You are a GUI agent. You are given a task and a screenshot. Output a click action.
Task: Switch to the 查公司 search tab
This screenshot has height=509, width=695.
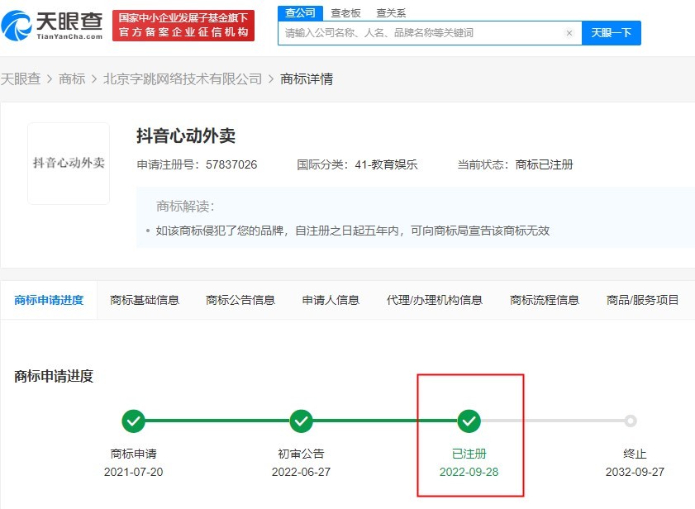(x=300, y=13)
